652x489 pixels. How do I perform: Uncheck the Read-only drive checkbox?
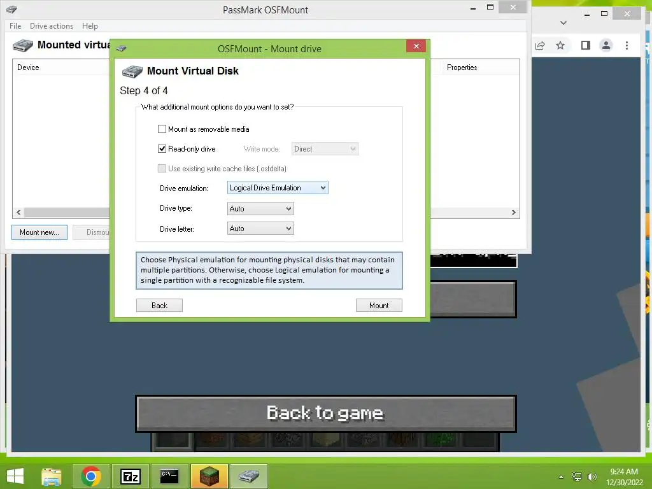[x=162, y=149]
